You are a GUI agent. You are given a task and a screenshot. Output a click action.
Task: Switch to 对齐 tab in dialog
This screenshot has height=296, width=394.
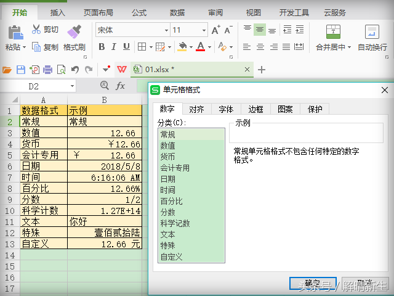[x=196, y=109]
